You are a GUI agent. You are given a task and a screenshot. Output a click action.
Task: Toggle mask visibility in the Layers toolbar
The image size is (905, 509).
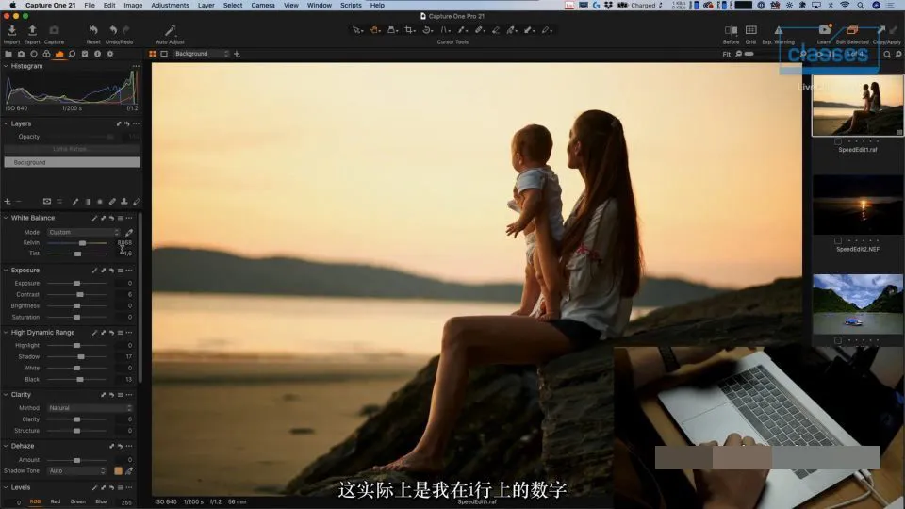click(x=47, y=202)
